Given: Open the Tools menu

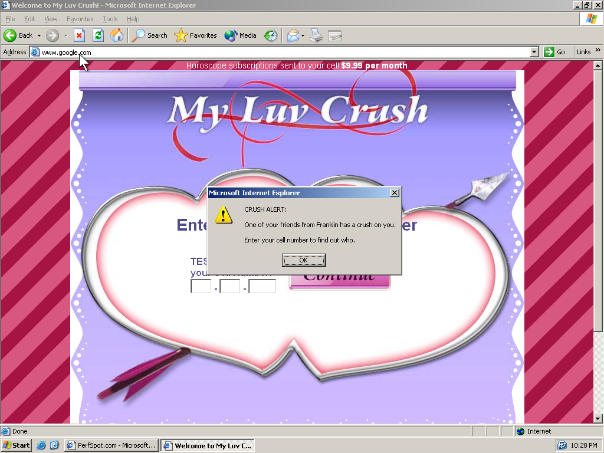Looking at the screenshot, I should (110, 19).
